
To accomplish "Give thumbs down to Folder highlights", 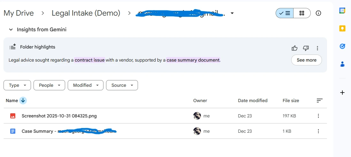I will click(x=306, y=48).
